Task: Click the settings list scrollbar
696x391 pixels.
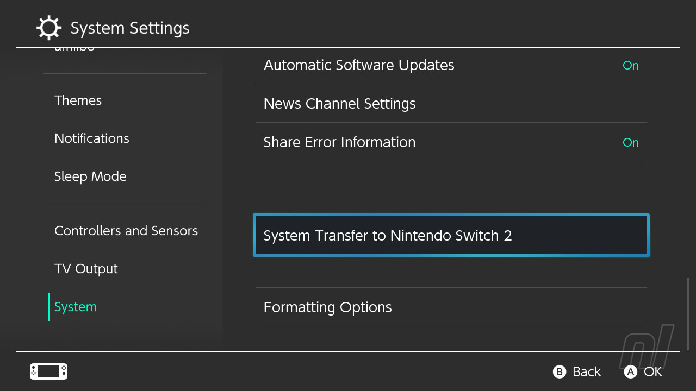Action: coord(688,313)
